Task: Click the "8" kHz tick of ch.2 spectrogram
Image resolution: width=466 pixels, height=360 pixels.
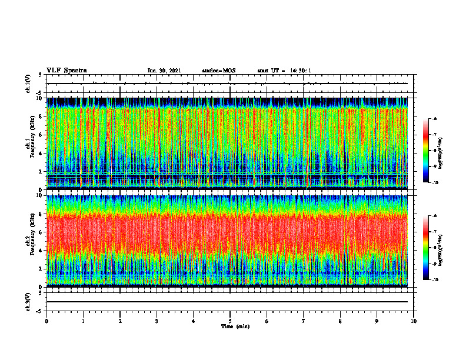Action: [x=41, y=214]
